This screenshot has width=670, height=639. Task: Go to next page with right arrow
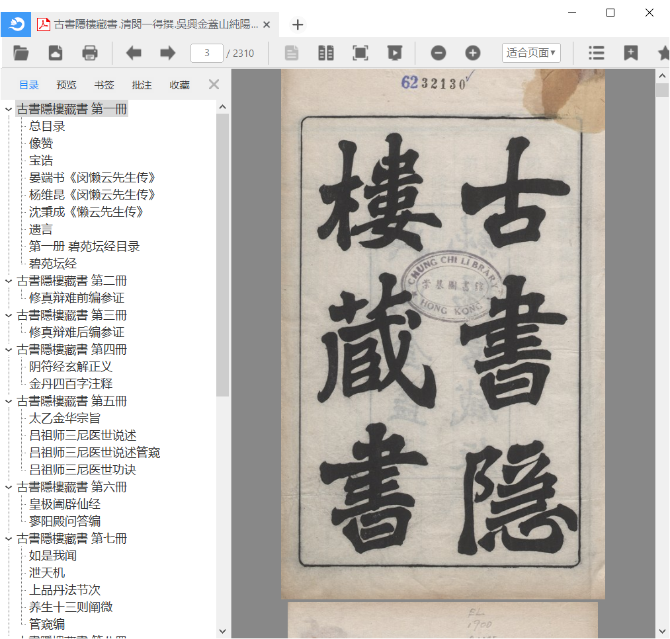point(168,53)
